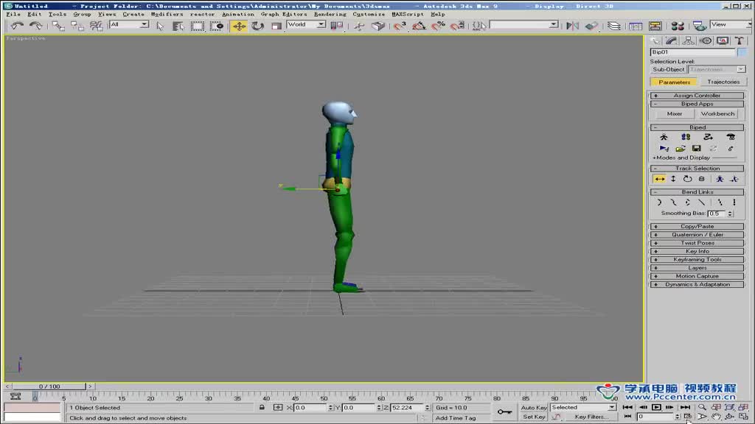755x424 pixels.
Task: Click the Rotate tool in main toolbar
Action: click(257, 26)
